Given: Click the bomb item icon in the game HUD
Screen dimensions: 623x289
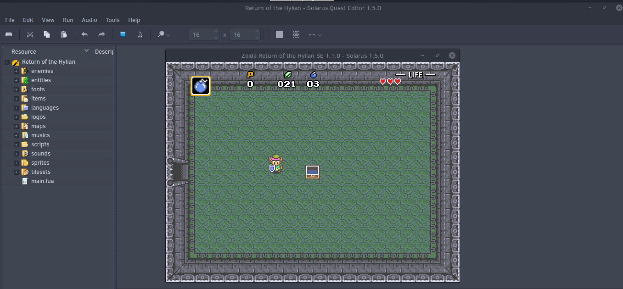Looking at the screenshot, I should [x=201, y=86].
